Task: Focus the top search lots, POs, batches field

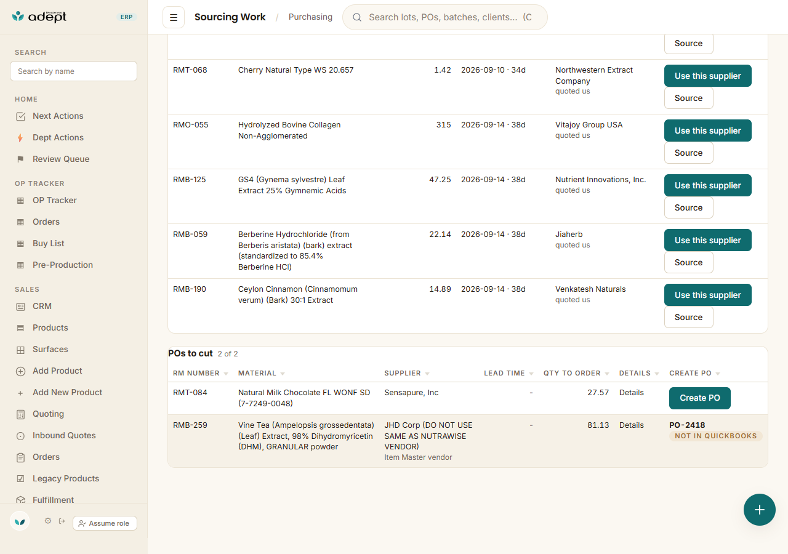Action: pos(444,17)
